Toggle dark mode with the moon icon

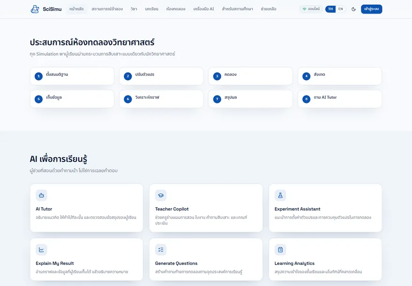(x=353, y=9)
